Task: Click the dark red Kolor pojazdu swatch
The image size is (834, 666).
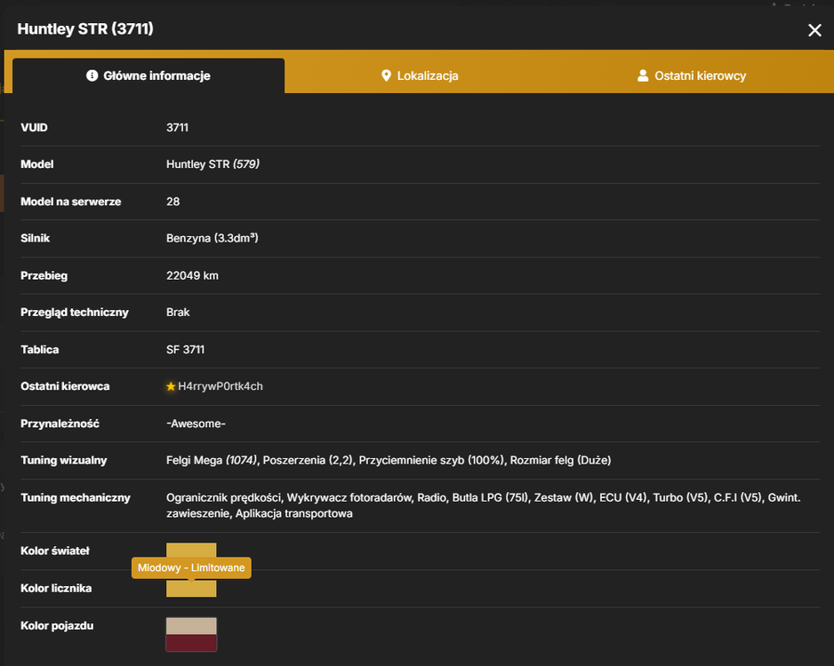Action: click(191, 643)
